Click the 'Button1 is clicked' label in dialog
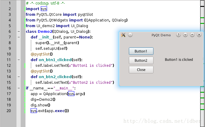The height and width of the screenshot is (127, 205). point(179,60)
